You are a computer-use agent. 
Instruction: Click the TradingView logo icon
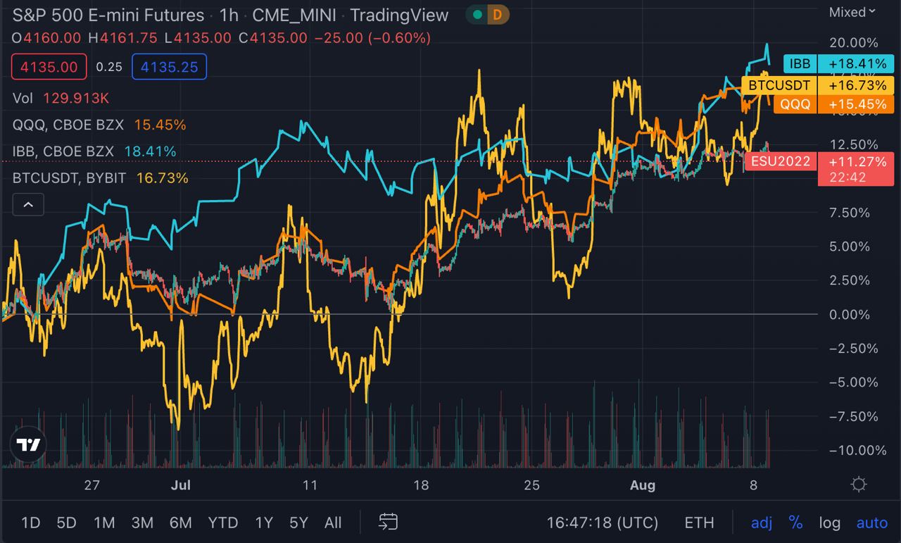[29, 444]
